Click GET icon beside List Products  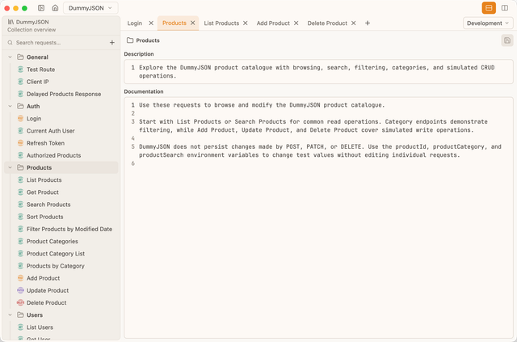point(20,180)
